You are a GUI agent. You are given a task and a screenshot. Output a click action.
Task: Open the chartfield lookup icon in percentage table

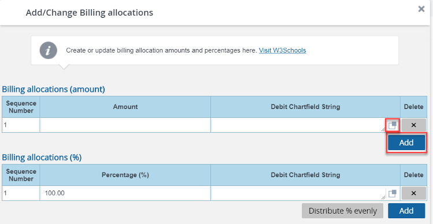(392, 193)
